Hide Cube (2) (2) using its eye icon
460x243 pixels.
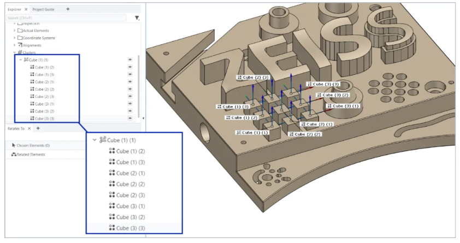130,89
